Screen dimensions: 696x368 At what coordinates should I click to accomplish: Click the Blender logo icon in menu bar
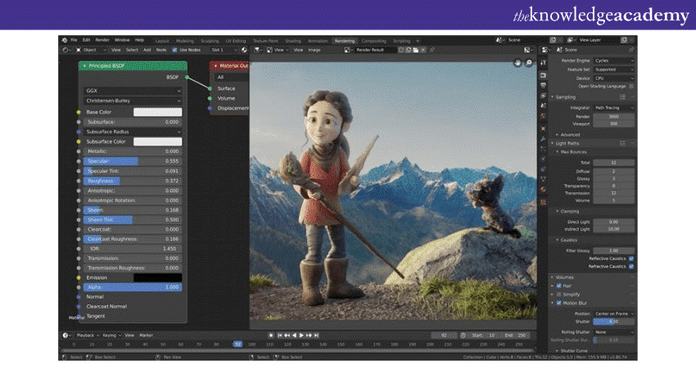63,39
